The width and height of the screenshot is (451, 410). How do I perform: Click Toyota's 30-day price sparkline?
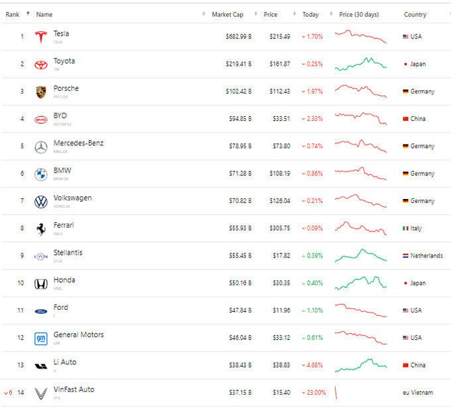[361, 64]
